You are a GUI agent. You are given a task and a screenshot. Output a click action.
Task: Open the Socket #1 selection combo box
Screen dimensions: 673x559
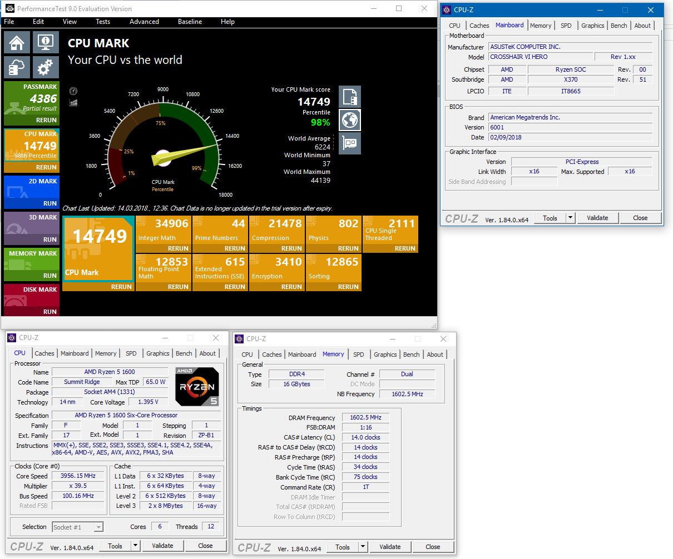[78, 527]
